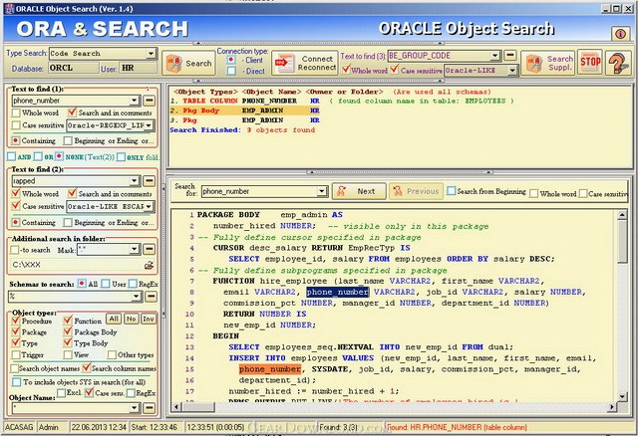Open the info icon in title bar
Screen dimensions: 638x436
[x=620, y=33]
